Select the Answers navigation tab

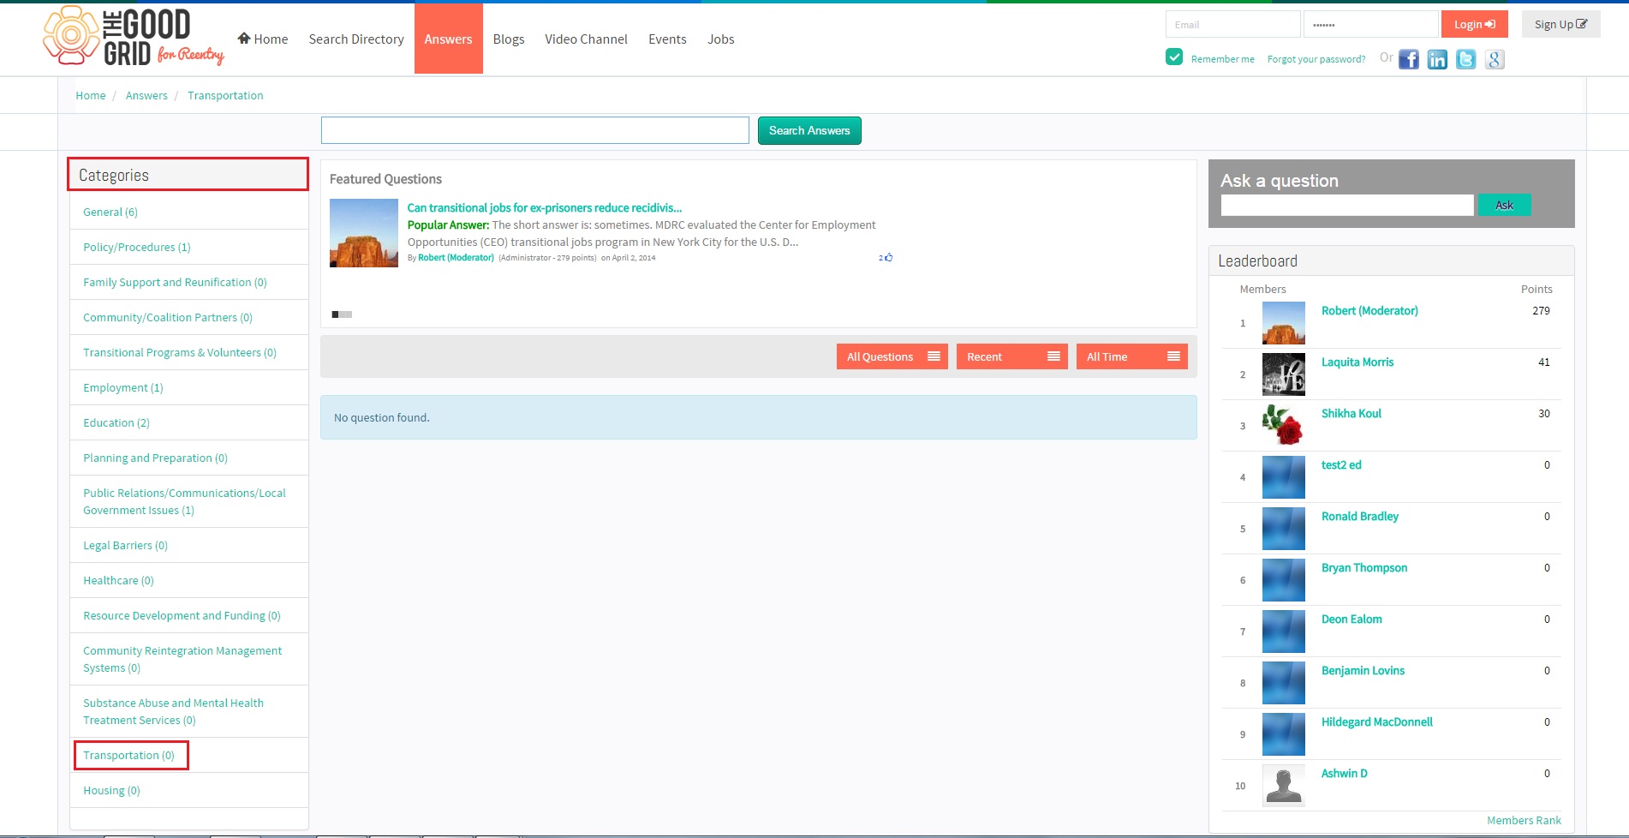(x=448, y=39)
